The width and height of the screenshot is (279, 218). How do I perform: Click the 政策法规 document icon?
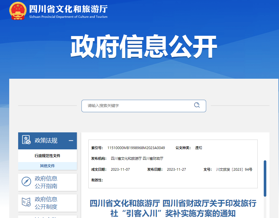(26, 140)
